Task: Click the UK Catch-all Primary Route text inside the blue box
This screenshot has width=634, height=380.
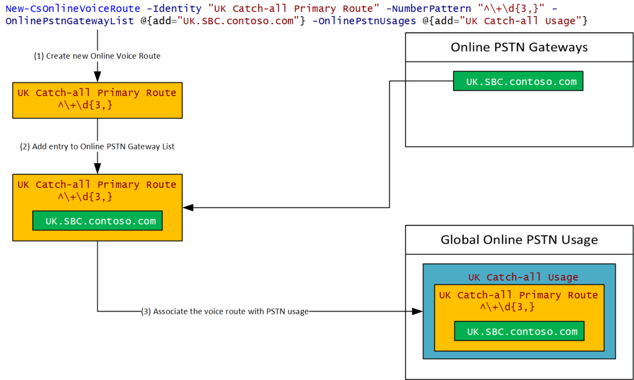Action: click(x=519, y=295)
